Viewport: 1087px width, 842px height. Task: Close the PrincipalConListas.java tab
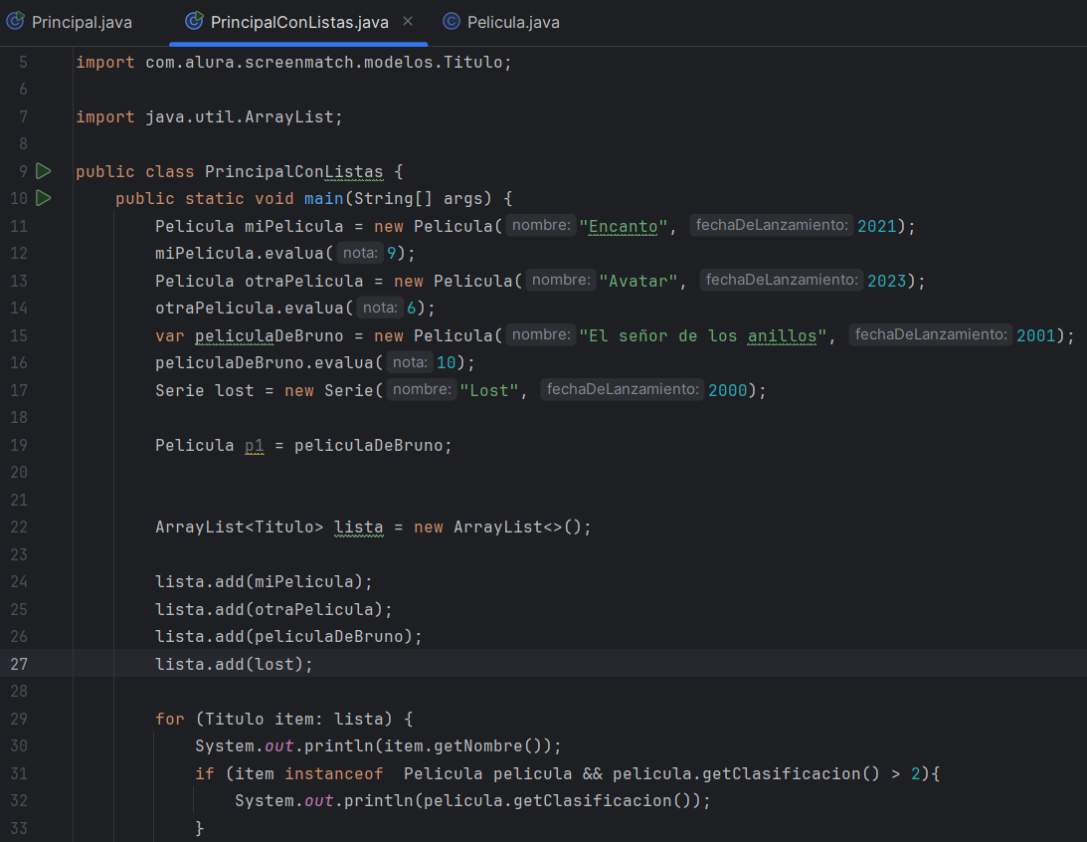click(408, 22)
